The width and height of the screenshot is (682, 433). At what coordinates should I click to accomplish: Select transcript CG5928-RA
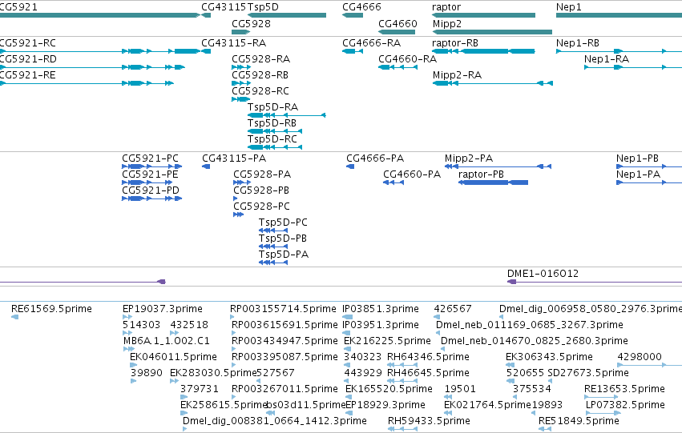pos(241,67)
